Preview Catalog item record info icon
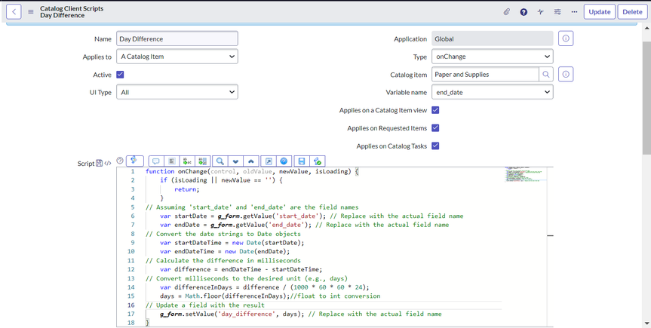The height and width of the screenshot is (328, 651). tap(566, 75)
